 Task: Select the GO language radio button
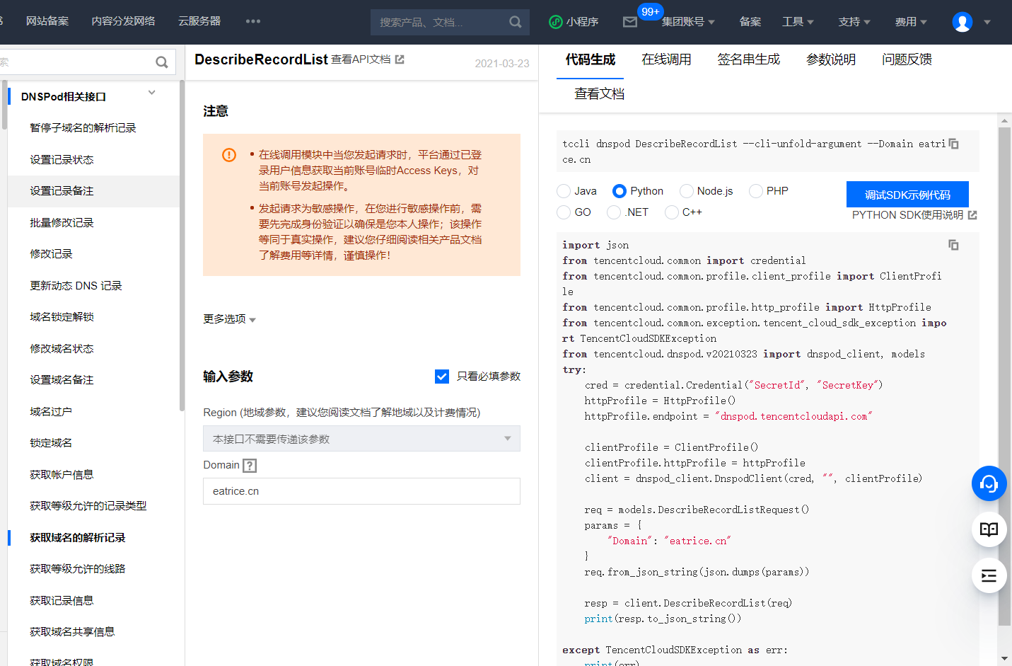click(564, 212)
